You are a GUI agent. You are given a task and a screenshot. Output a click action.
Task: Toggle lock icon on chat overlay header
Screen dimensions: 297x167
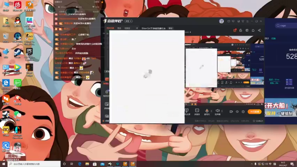[x=102, y=2]
